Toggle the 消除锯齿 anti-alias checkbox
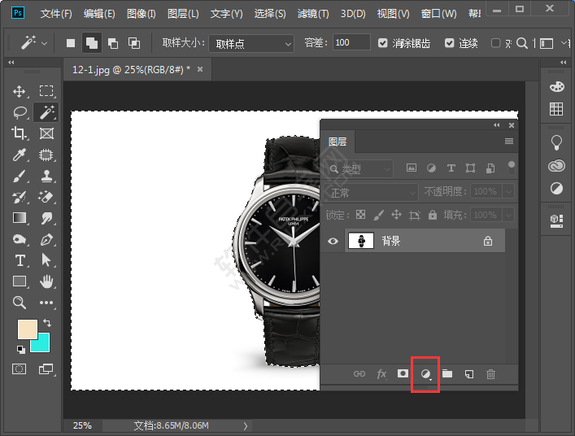The height and width of the screenshot is (436, 575). coord(384,43)
